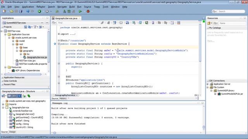
Task: Open the application menu button beside dropdown
Action: pos(47,23)
